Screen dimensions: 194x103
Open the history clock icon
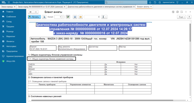155,2
